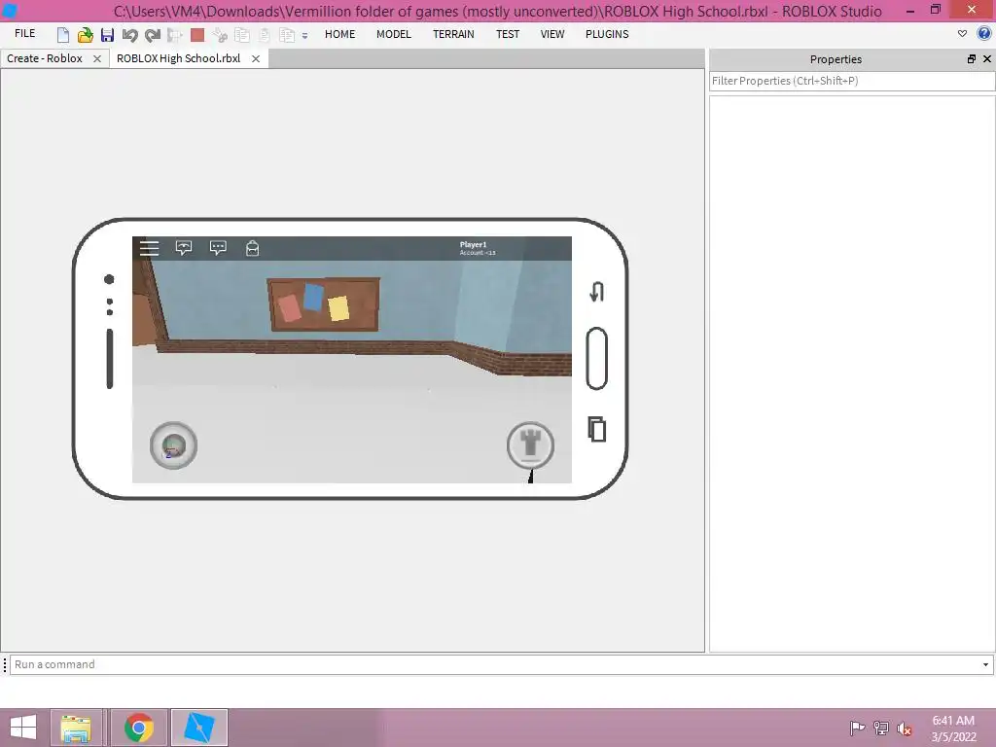Click the copy toolbar icon
The height and width of the screenshot is (747, 996).
pos(242,35)
